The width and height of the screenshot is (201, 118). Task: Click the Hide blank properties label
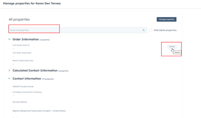coord(165,30)
